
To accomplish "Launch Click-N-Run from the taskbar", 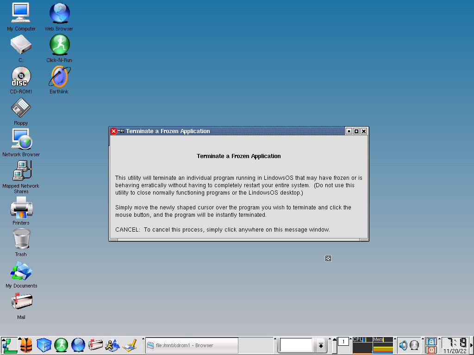I will [x=61, y=345].
